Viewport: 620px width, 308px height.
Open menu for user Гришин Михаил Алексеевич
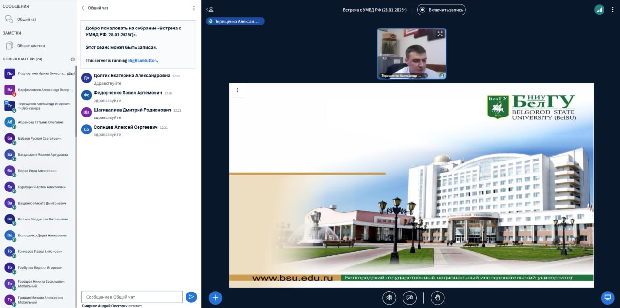coord(39,300)
